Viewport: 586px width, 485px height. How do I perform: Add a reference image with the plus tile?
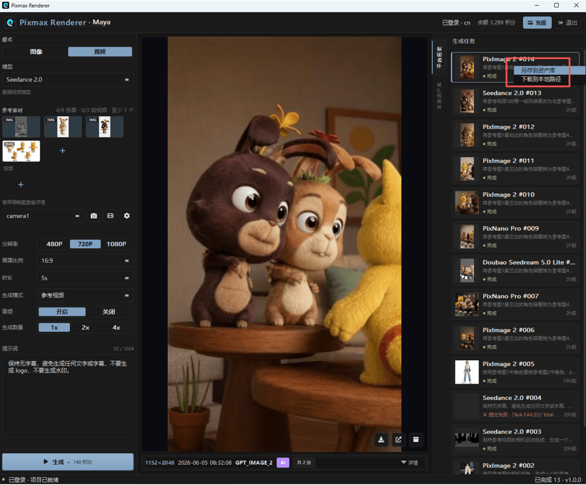(x=63, y=151)
